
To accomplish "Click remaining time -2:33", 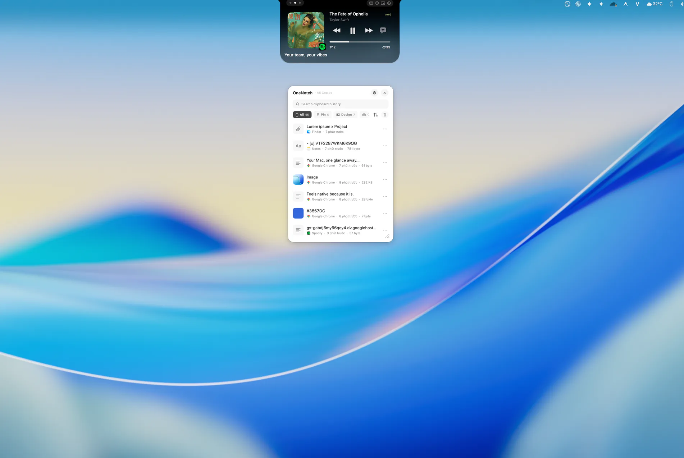I will pos(386,47).
